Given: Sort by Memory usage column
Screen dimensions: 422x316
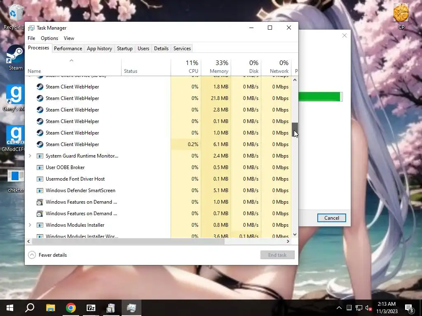Looking at the screenshot, I should coord(216,67).
